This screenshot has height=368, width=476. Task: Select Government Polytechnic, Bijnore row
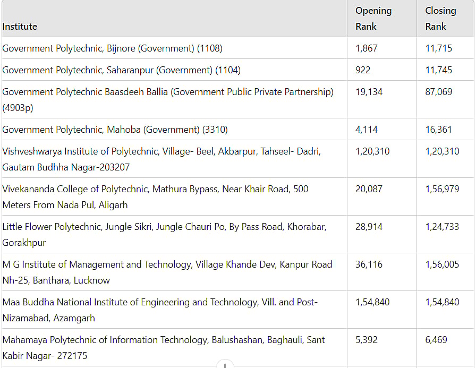(112, 48)
